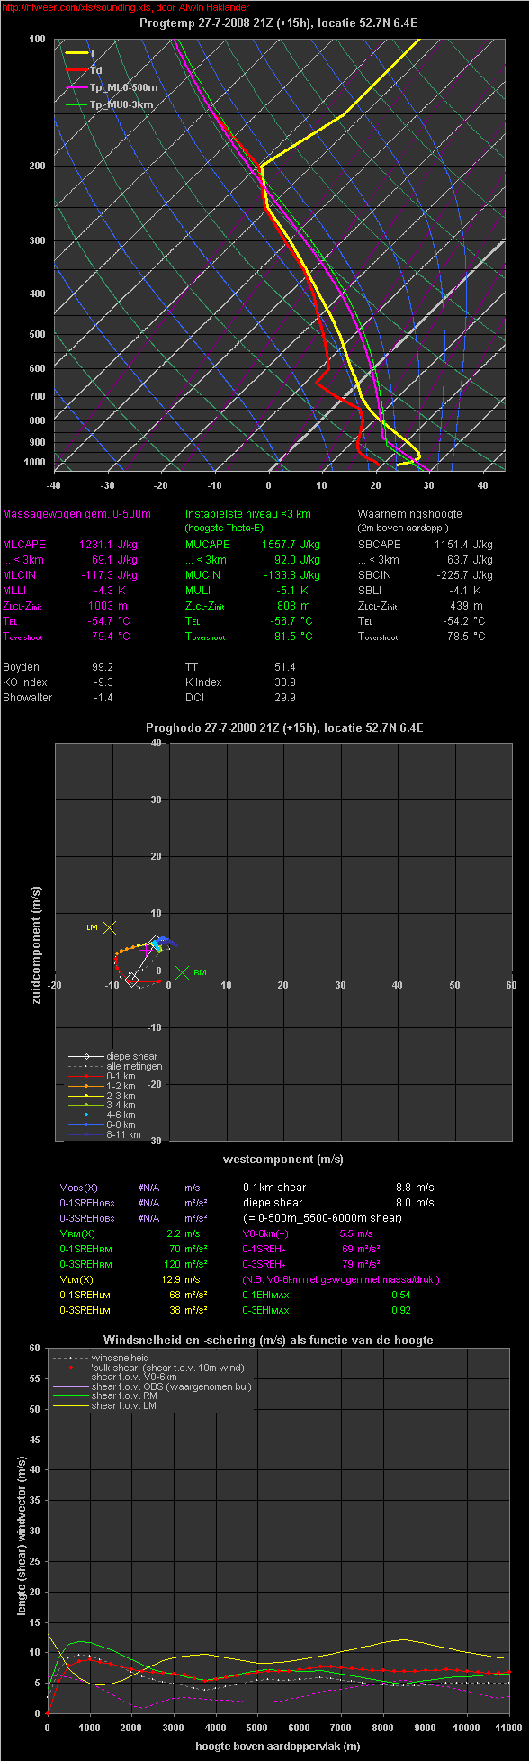Click the green RM cross marker on hodograph
Viewport: 529px width, 1761px height.
point(182,972)
